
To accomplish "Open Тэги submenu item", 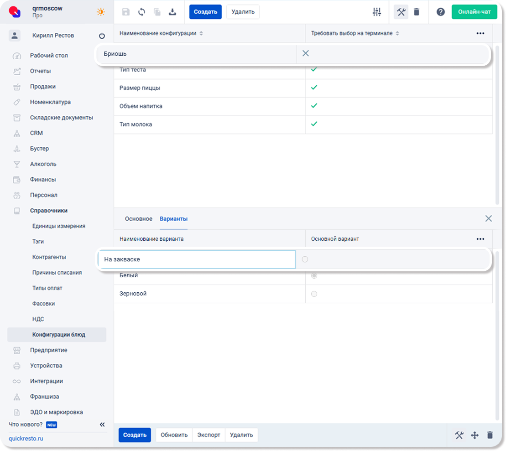I will point(38,241).
